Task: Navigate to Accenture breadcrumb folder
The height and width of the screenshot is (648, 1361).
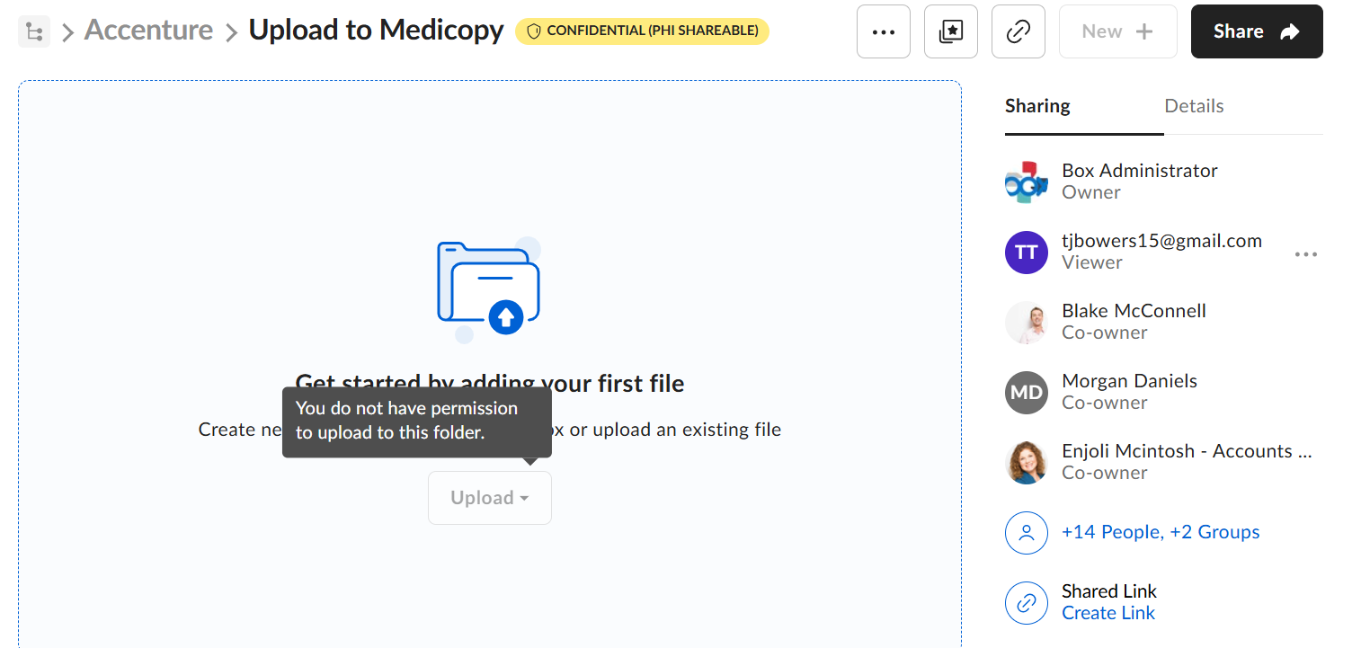Action: click(x=148, y=31)
